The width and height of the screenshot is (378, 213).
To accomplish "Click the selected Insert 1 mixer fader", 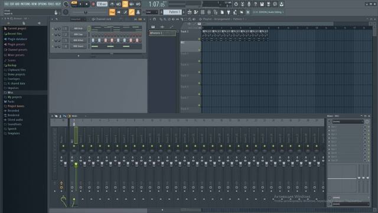I will click(x=76, y=164).
